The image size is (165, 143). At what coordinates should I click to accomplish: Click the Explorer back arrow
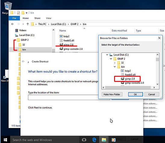point(12,24)
